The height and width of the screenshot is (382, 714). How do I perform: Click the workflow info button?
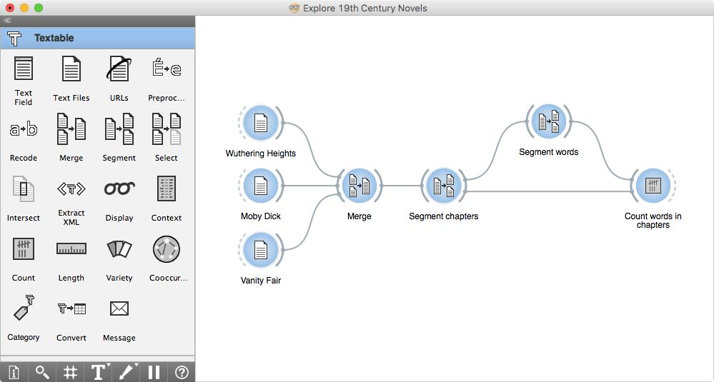point(14,372)
